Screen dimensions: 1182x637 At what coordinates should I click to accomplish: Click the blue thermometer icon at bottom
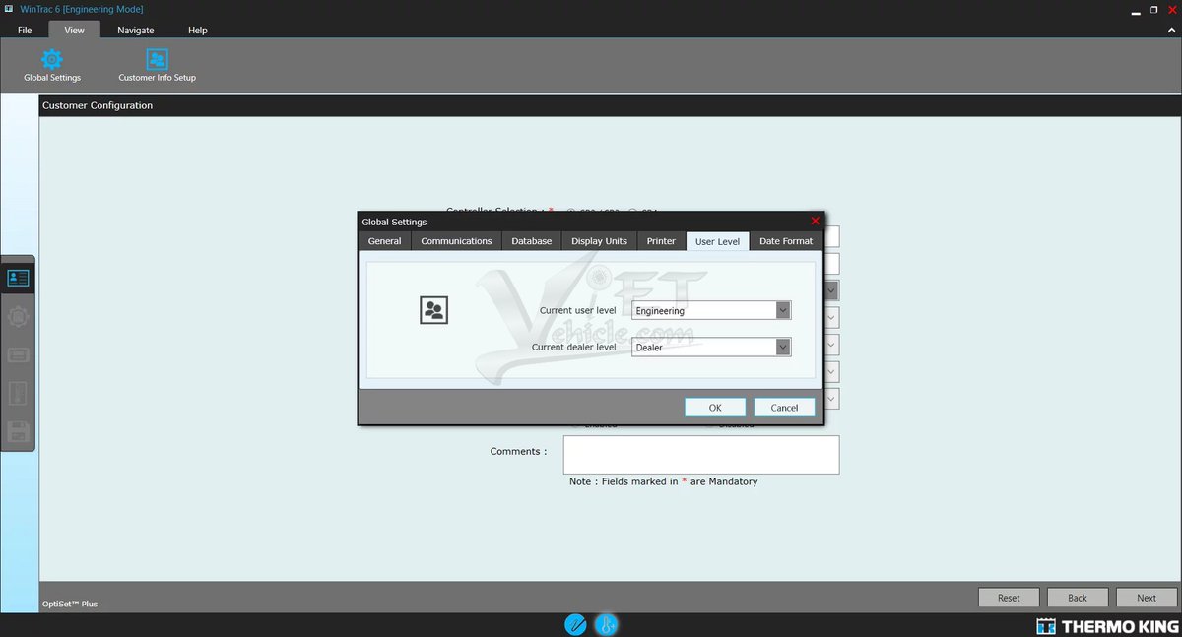[x=606, y=624]
